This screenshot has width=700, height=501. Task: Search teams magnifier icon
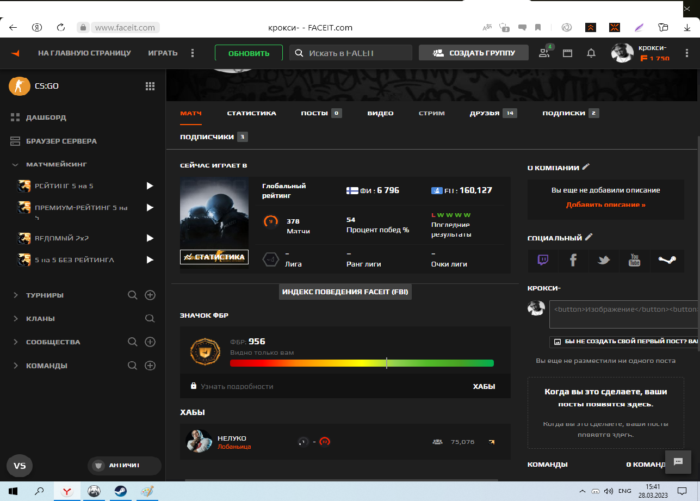point(132,366)
